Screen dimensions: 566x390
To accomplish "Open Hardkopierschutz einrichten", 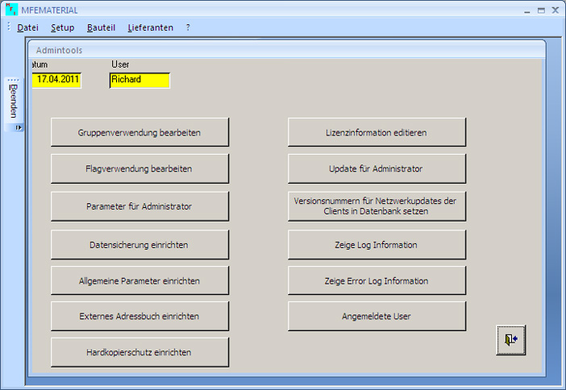I will click(x=139, y=352).
